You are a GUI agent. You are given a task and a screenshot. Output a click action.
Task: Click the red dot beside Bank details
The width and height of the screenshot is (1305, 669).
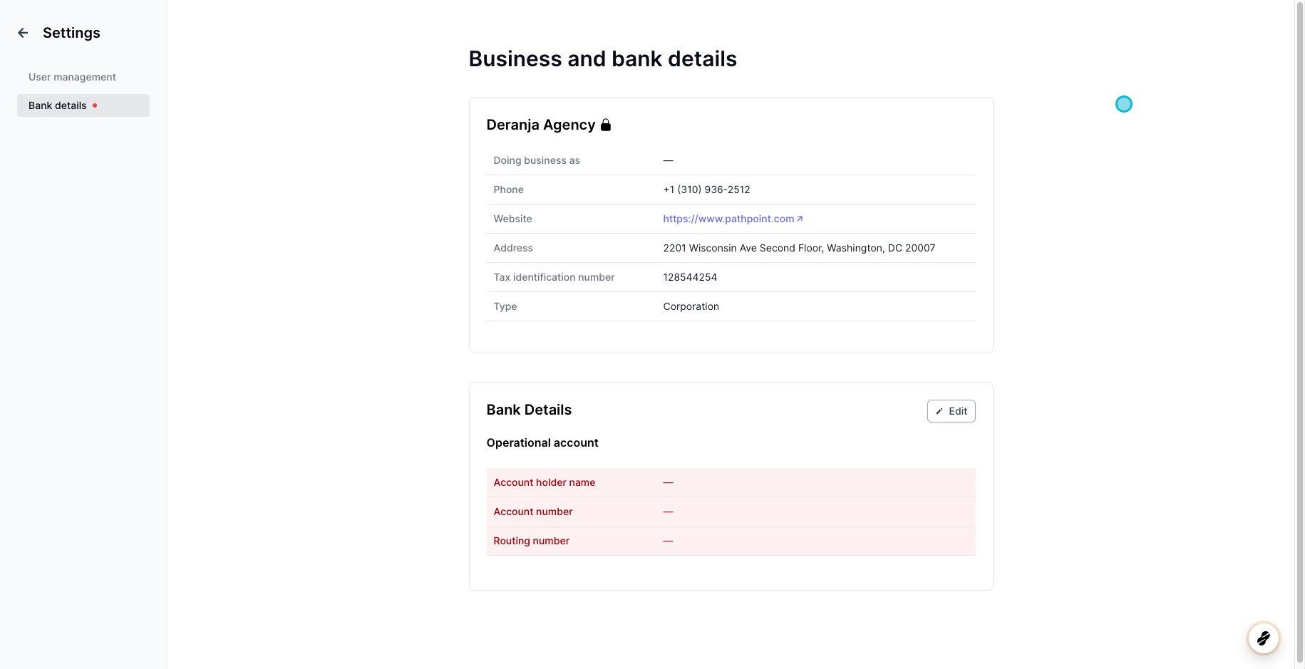click(95, 105)
